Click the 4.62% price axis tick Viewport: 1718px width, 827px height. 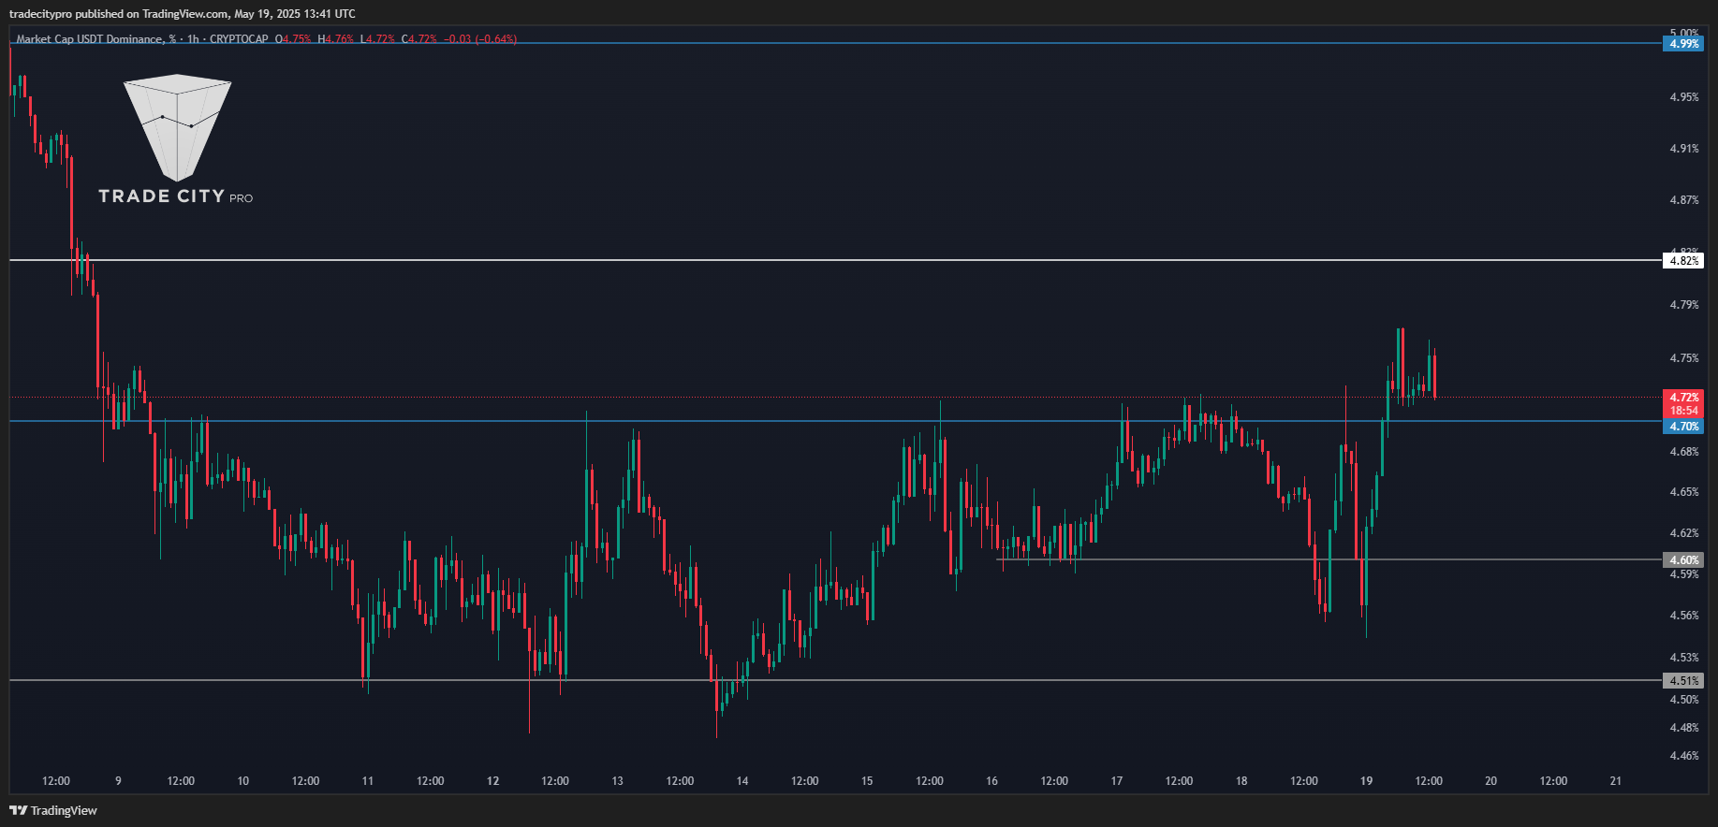coord(1684,533)
